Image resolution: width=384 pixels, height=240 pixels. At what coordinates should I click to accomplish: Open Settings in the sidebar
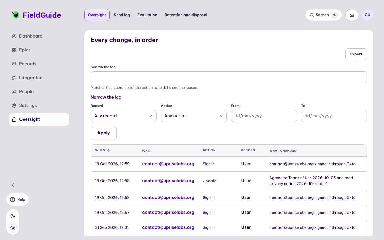[39, 105]
